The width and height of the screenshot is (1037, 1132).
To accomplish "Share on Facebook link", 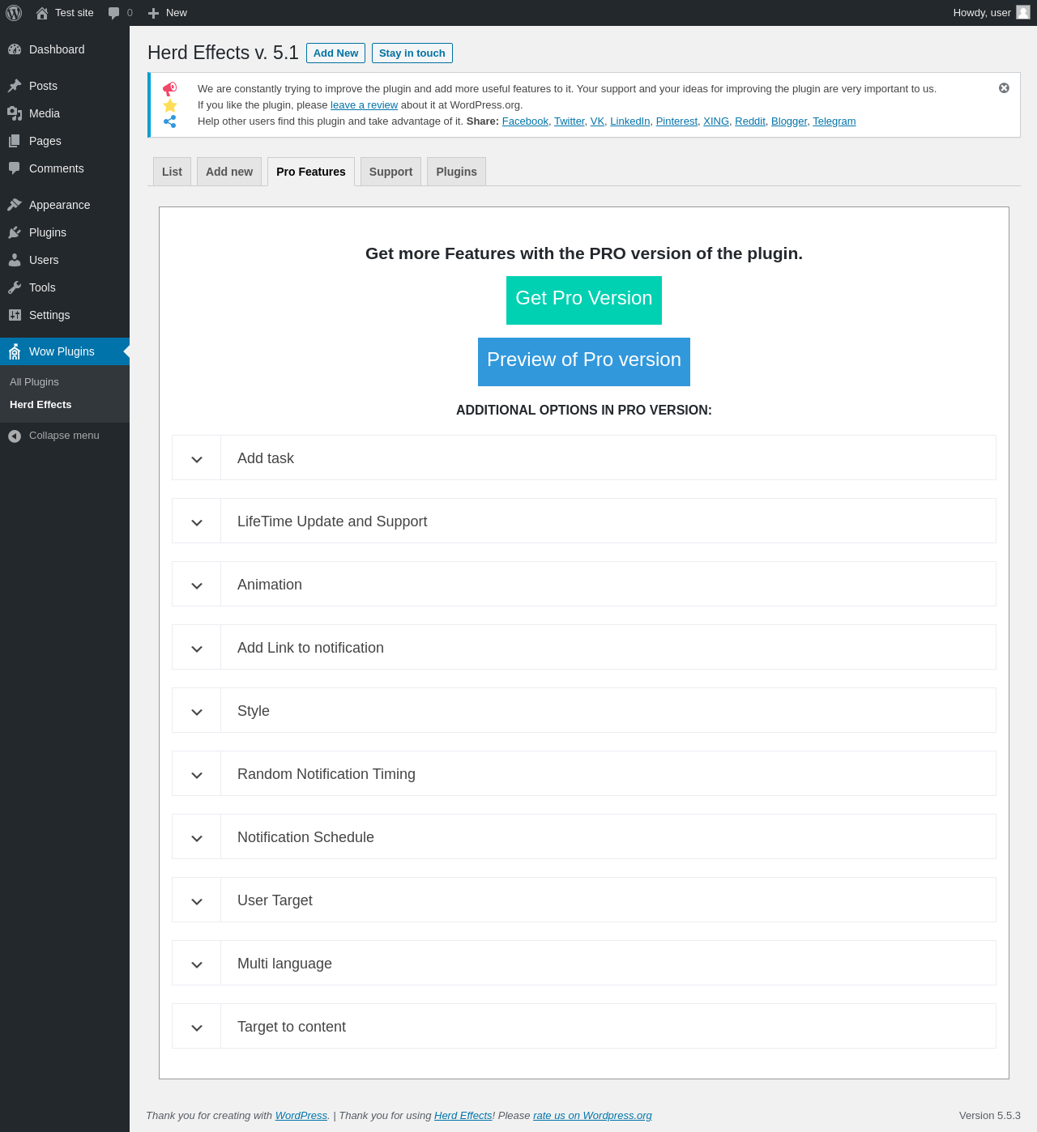I will pyautogui.click(x=525, y=121).
